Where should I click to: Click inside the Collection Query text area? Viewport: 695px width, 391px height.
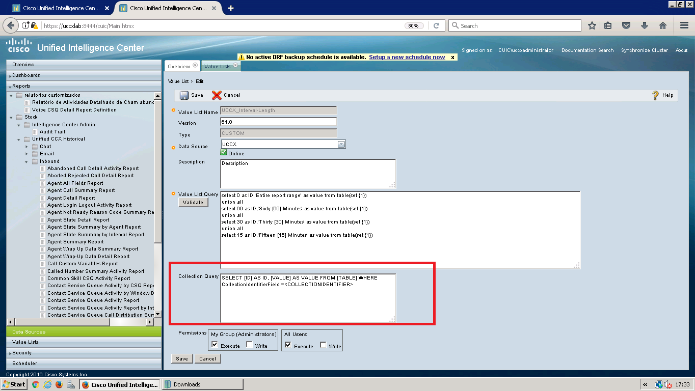(x=308, y=298)
